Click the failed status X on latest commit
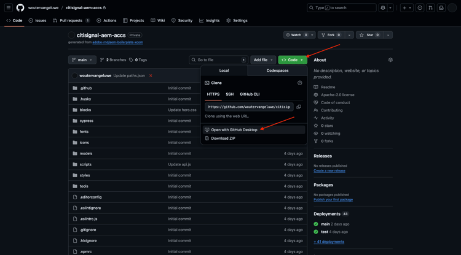The image size is (461, 255). (151, 75)
